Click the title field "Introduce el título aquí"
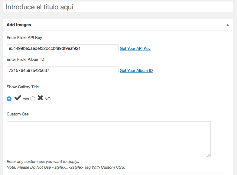 pos(118,7)
